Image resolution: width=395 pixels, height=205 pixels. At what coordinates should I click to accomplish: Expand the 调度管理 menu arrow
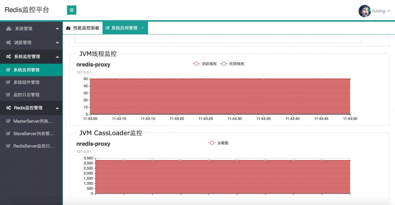57,43
